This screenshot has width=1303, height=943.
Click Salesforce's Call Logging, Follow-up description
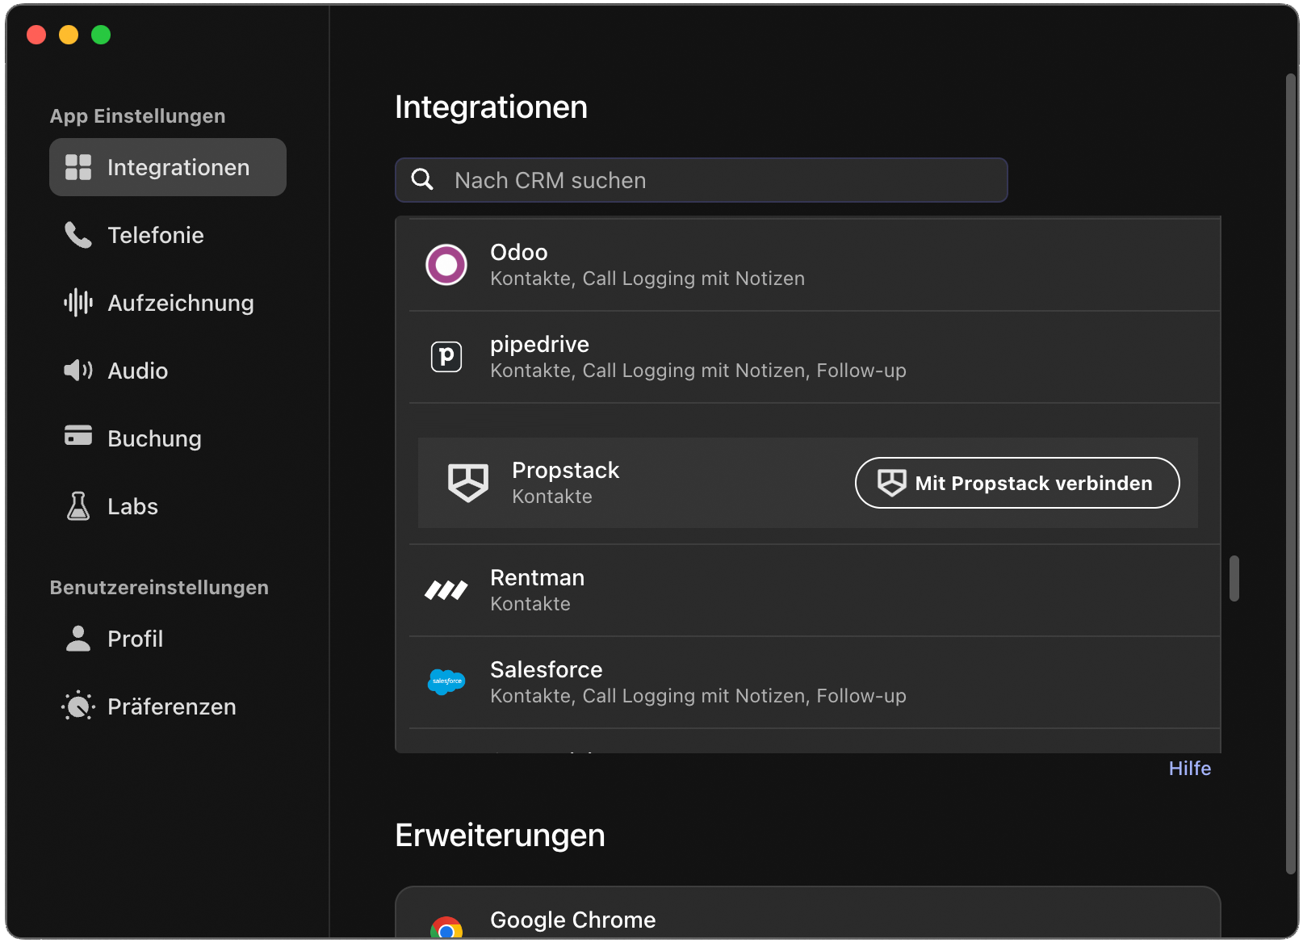click(x=698, y=696)
